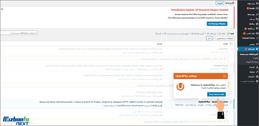Check the Duplicator plugin checkbox

coord(231,49)
